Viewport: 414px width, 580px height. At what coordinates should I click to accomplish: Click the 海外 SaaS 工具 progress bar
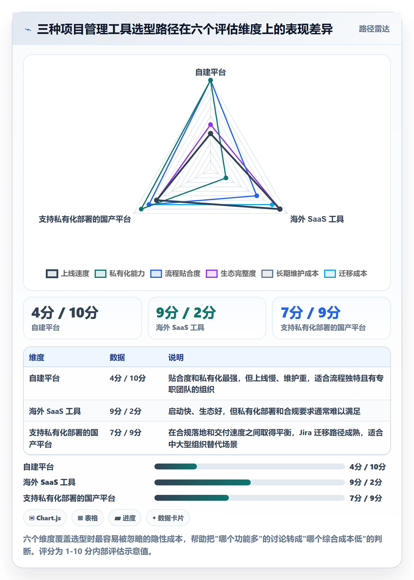pyautogui.click(x=249, y=482)
